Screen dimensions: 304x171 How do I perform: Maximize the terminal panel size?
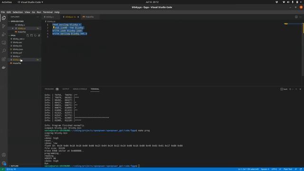tap(296, 89)
